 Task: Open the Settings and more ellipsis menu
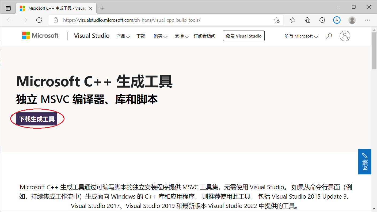(x=367, y=20)
